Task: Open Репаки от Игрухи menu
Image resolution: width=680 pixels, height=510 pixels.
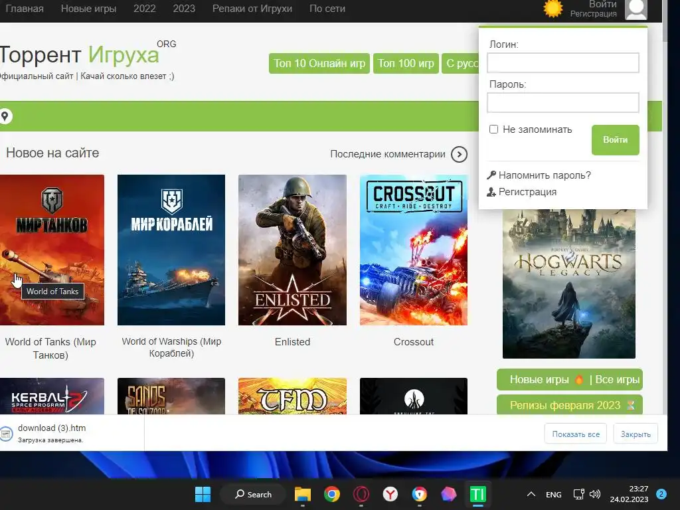Action: click(252, 9)
